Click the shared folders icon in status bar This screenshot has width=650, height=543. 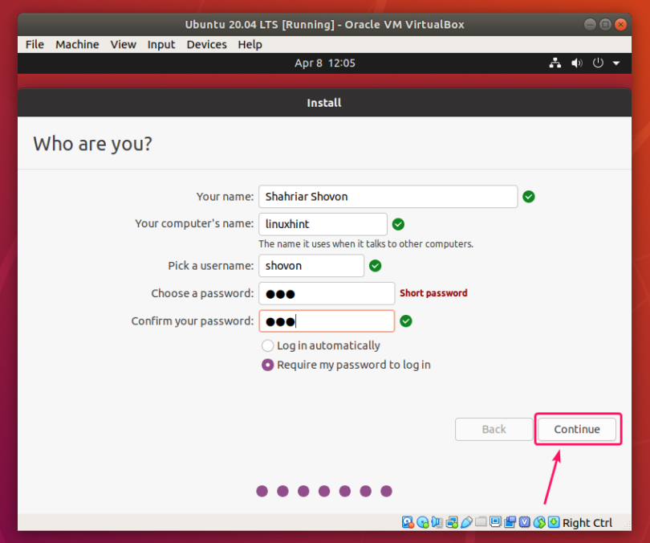coord(481,523)
